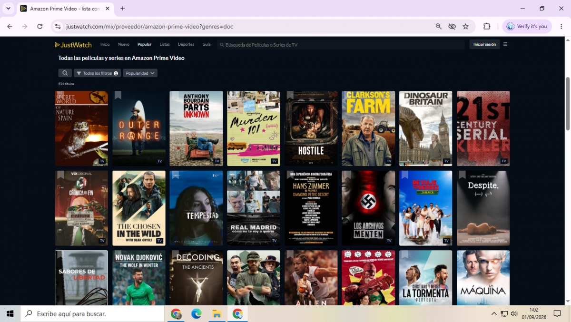Go to the Inicio menu item
The width and height of the screenshot is (571, 322).
pyautogui.click(x=105, y=44)
